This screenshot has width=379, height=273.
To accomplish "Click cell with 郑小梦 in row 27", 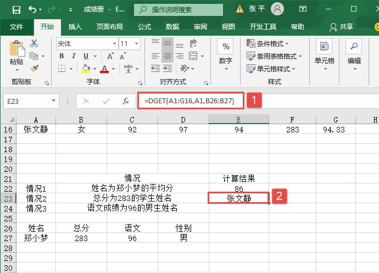I will (36, 238).
